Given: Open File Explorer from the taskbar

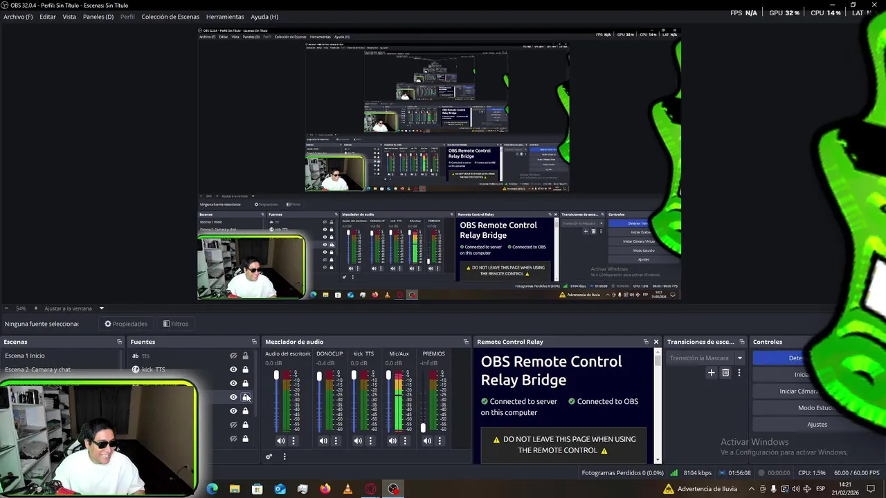Looking at the screenshot, I should tap(235, 489).
